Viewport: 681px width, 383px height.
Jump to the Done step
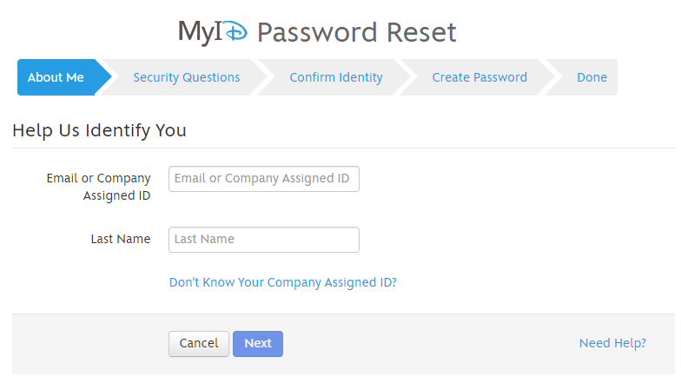tap(592, 77)
